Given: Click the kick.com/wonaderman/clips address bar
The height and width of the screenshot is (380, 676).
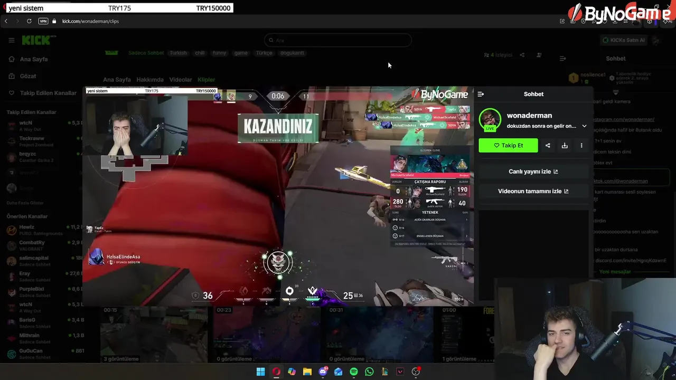Looking at the screenshot, I should click(x=90, y=21).
